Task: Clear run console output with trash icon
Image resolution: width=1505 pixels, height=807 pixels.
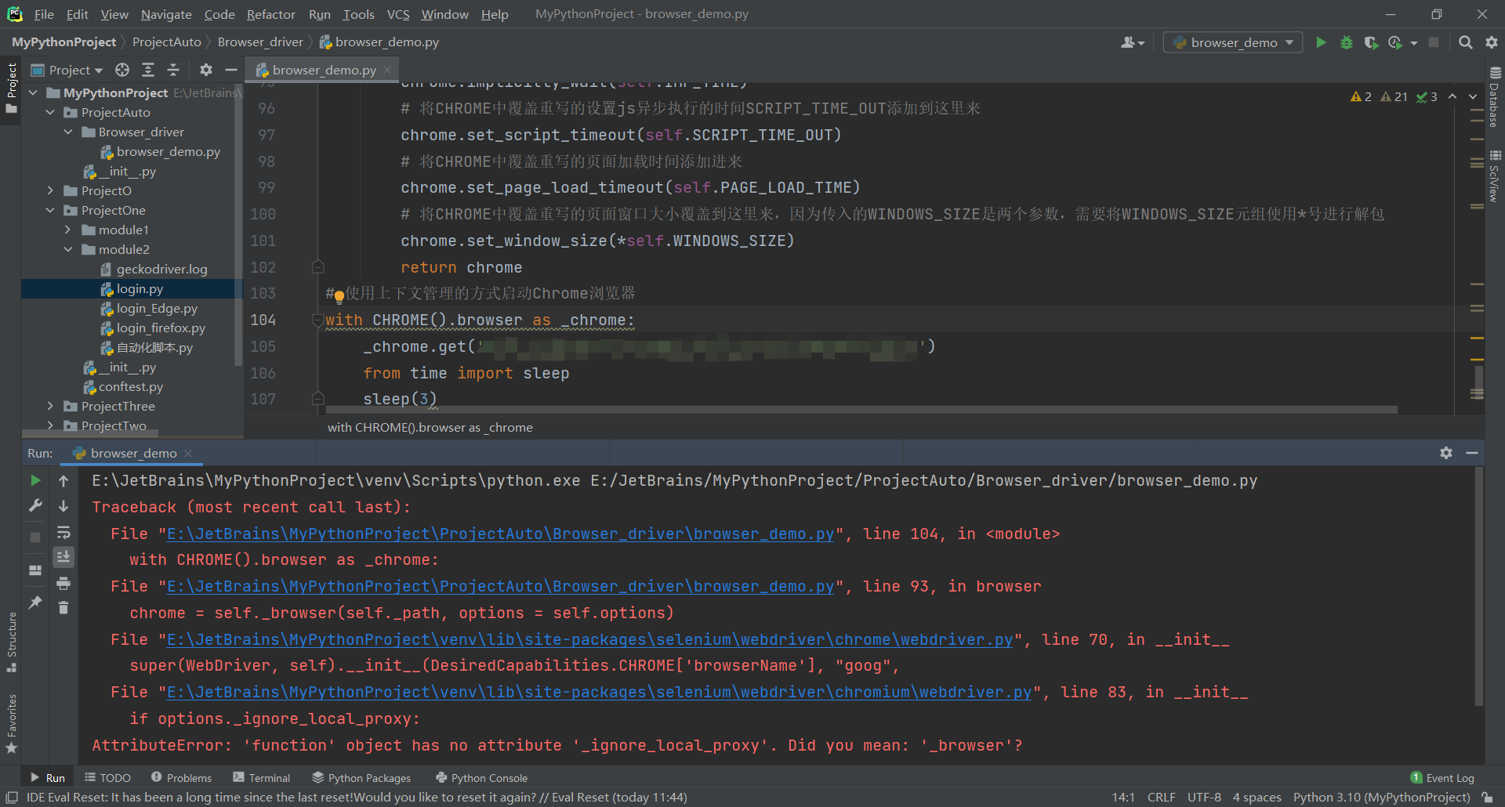Action: click(x=63, y=608)
